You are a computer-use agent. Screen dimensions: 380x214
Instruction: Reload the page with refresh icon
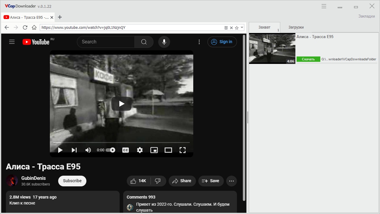pos(25,28)
